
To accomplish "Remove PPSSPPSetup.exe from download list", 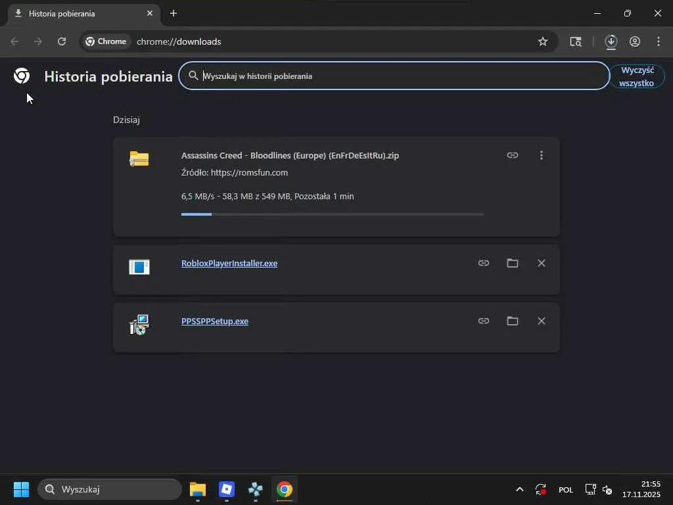I will [542, 321].
